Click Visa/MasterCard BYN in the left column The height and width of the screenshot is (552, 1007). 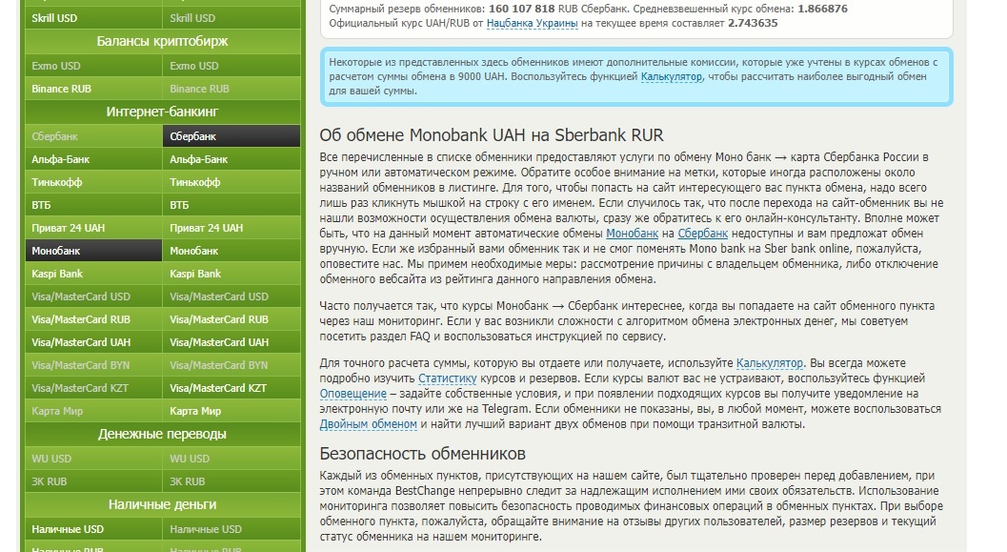click(93, 365)
